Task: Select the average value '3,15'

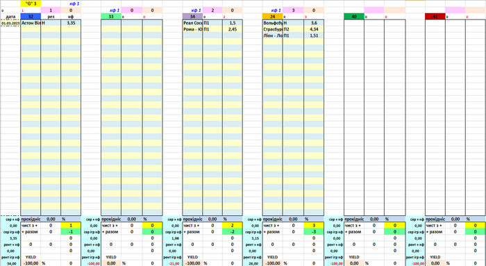Action: click(255, 238)
